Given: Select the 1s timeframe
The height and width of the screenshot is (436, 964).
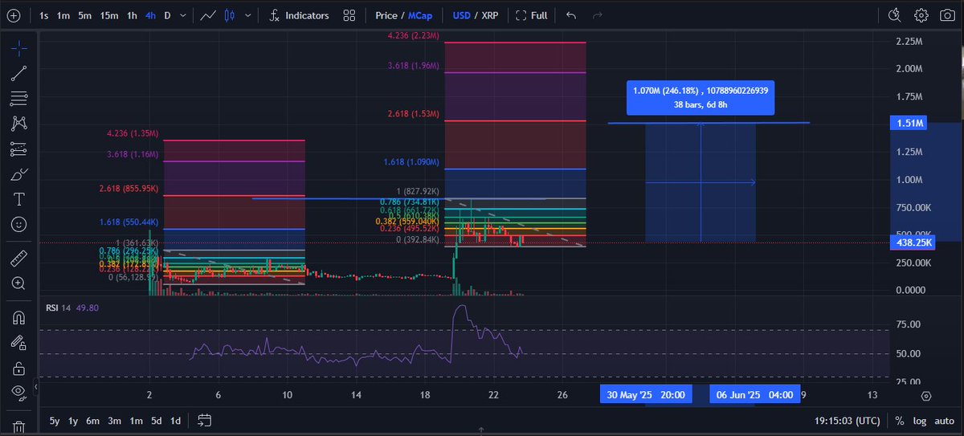Looking at the screenshot, I should coord(44,15).
